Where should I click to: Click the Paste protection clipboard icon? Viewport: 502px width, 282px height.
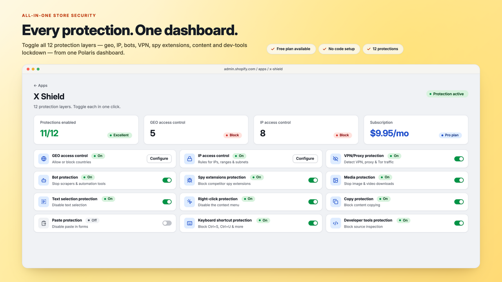point(44,223)
